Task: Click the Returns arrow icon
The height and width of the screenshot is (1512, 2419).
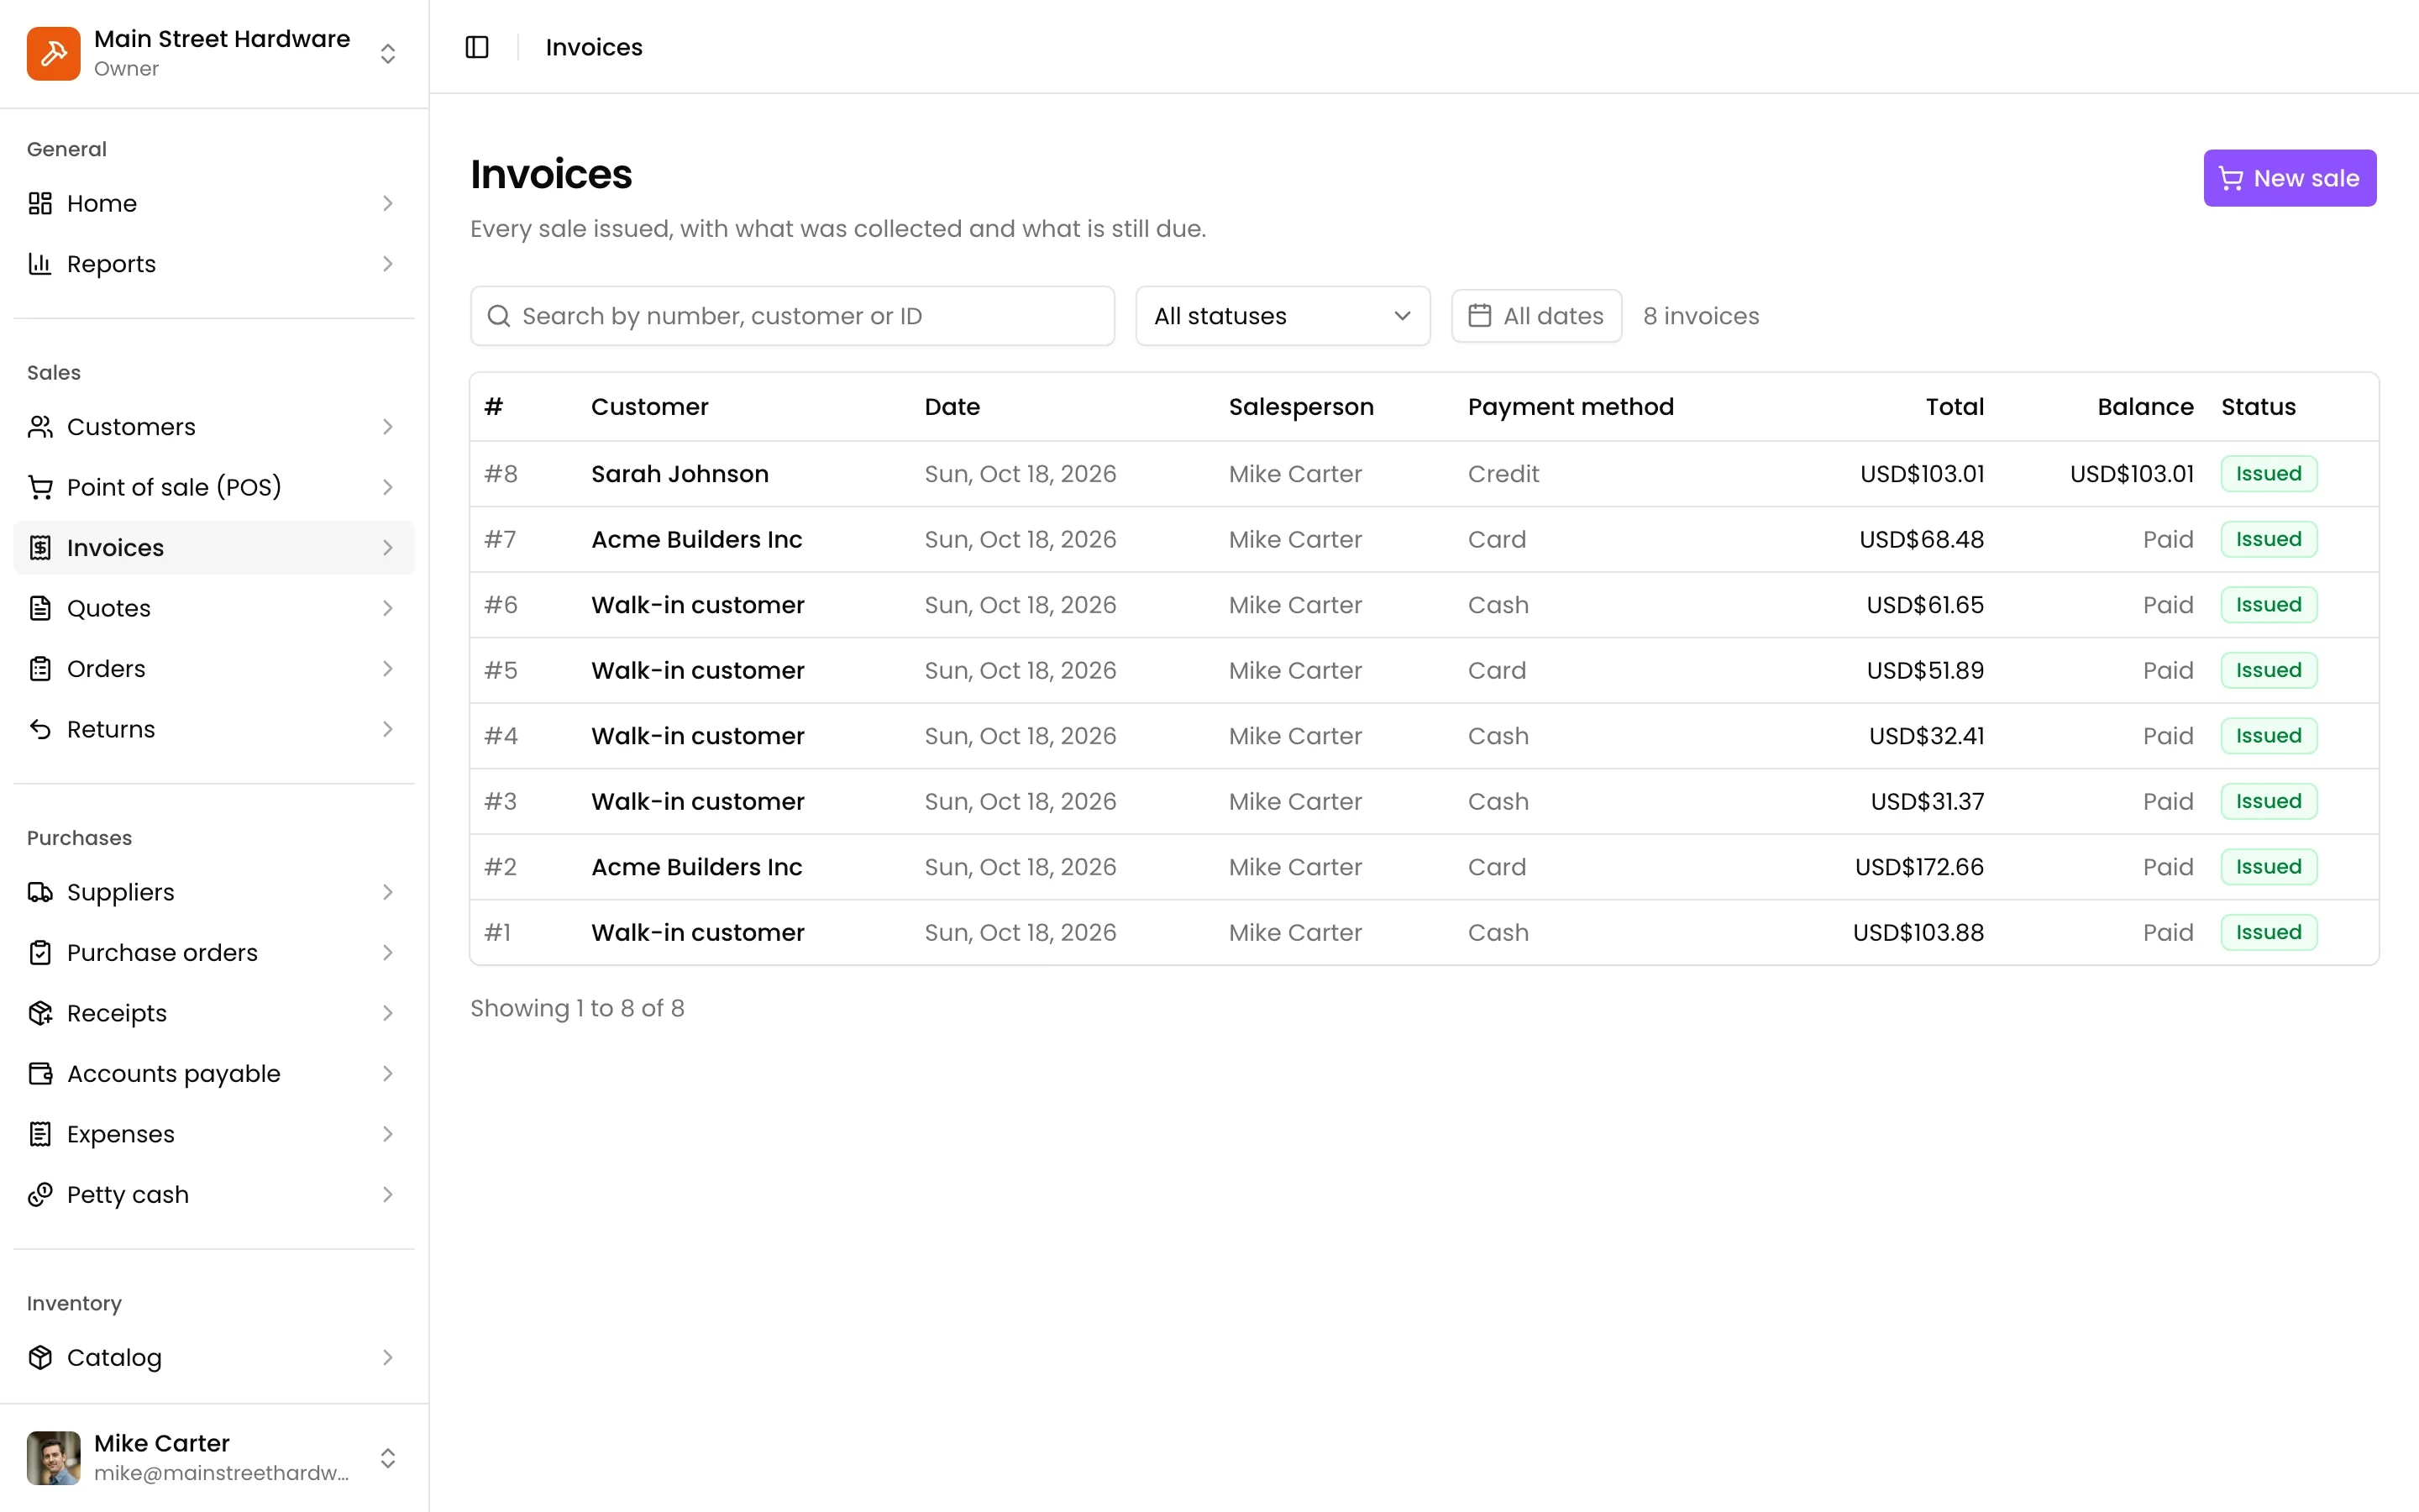Action: tap(40, 729)
